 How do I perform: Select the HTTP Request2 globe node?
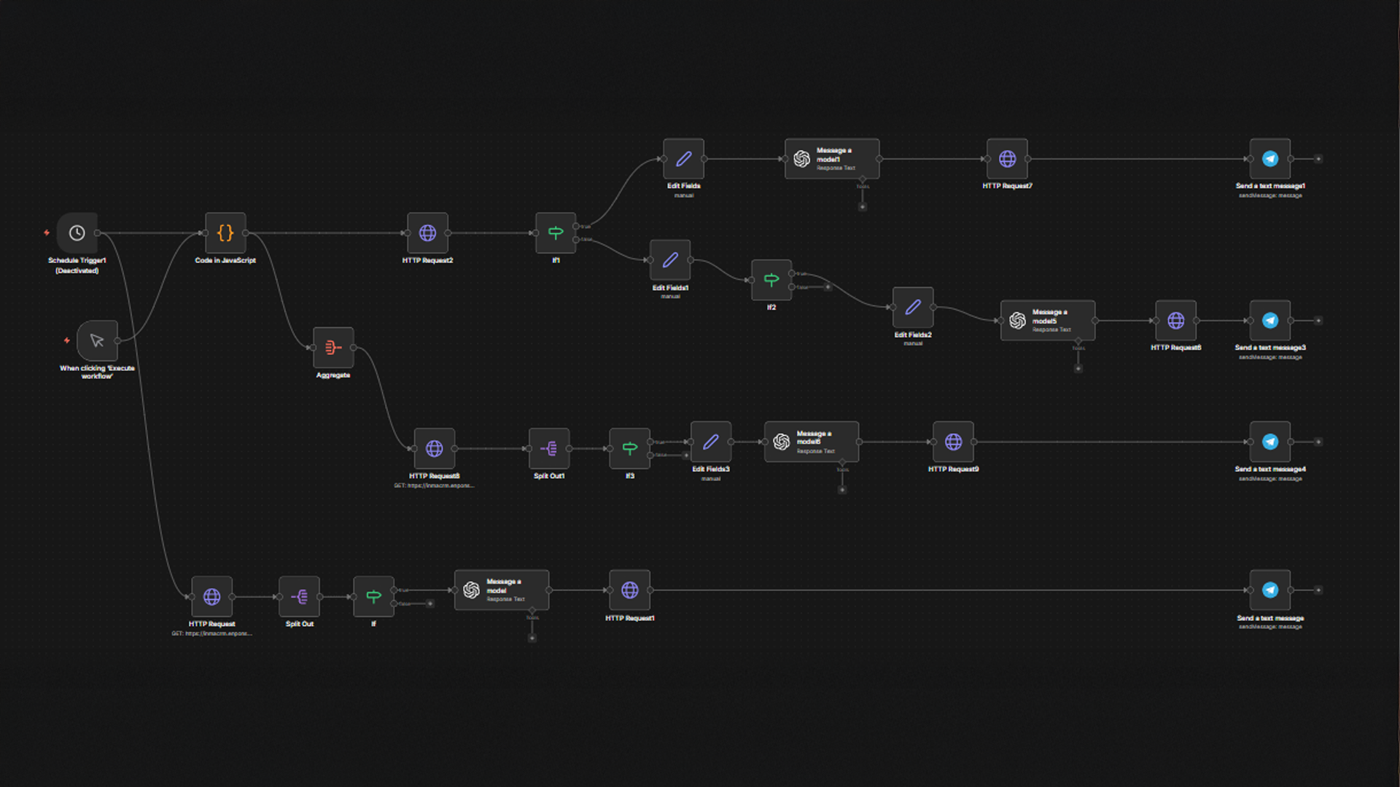428,233
